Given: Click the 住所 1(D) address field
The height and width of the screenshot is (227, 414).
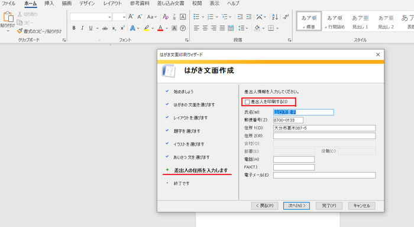Looking at the screenshot, I should point(324,128).
